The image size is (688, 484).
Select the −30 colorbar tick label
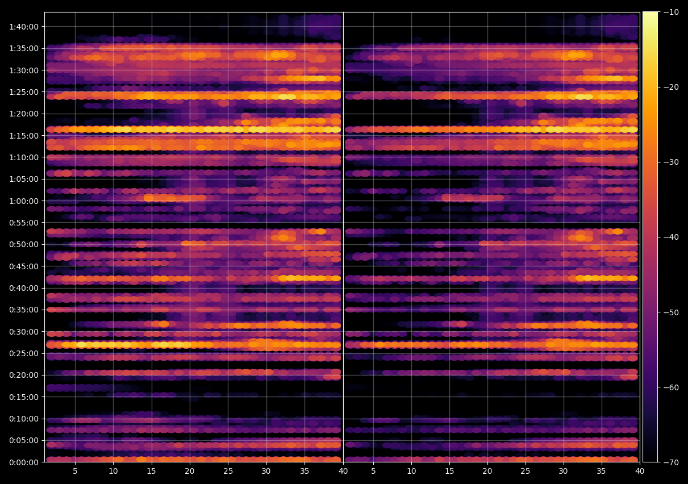(671, 162)
